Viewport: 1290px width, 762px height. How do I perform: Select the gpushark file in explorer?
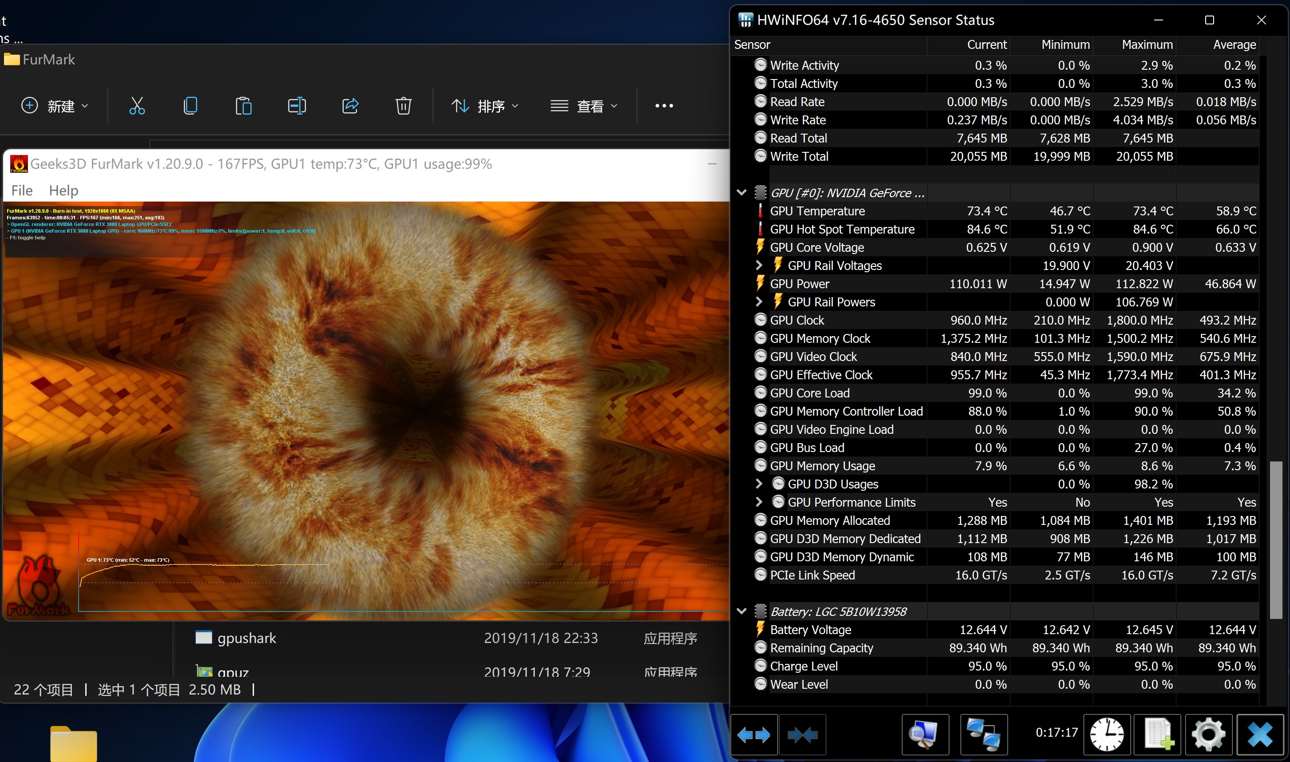[452, 638]
